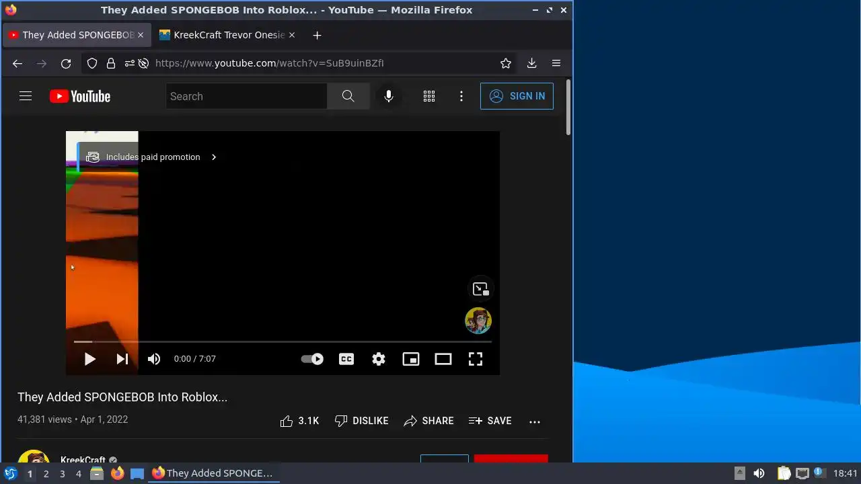
Task: Play the video
Action: (x=89, y=359)
